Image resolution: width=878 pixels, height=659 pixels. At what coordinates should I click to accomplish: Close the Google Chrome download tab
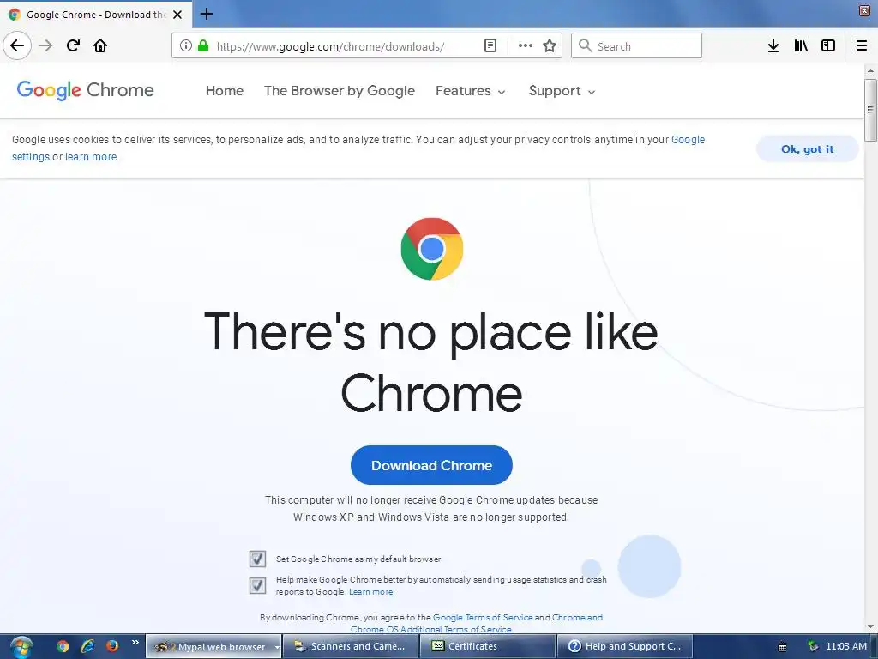click(x=177, y=15)
